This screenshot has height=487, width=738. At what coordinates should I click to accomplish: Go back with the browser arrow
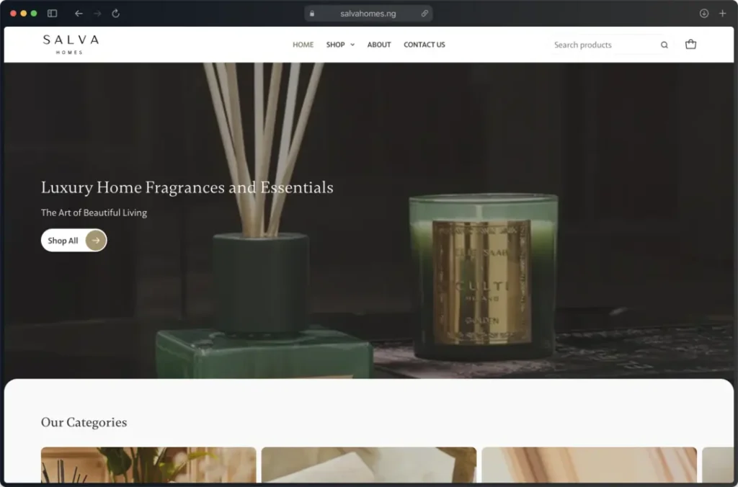point(79,13)
